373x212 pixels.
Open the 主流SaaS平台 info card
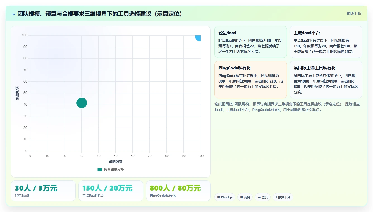pyautogui.click(x=326, y=42)
